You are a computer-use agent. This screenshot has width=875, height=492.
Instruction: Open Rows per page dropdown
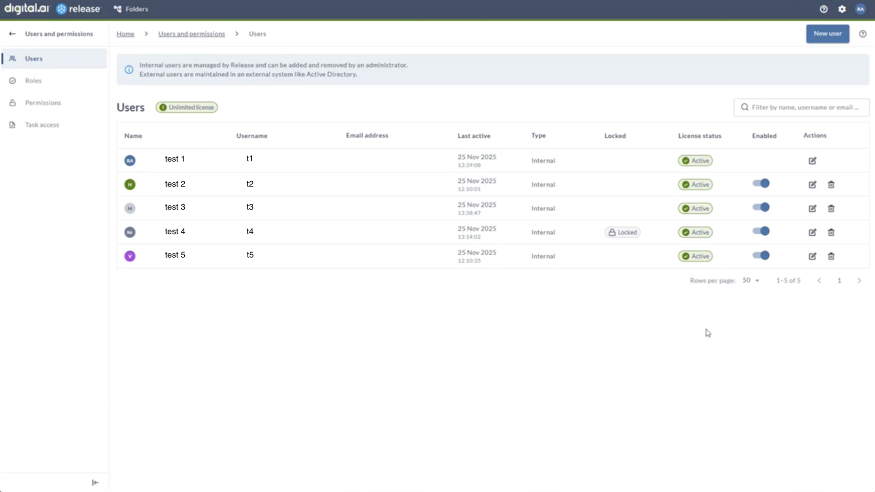[x=750, y=280]
